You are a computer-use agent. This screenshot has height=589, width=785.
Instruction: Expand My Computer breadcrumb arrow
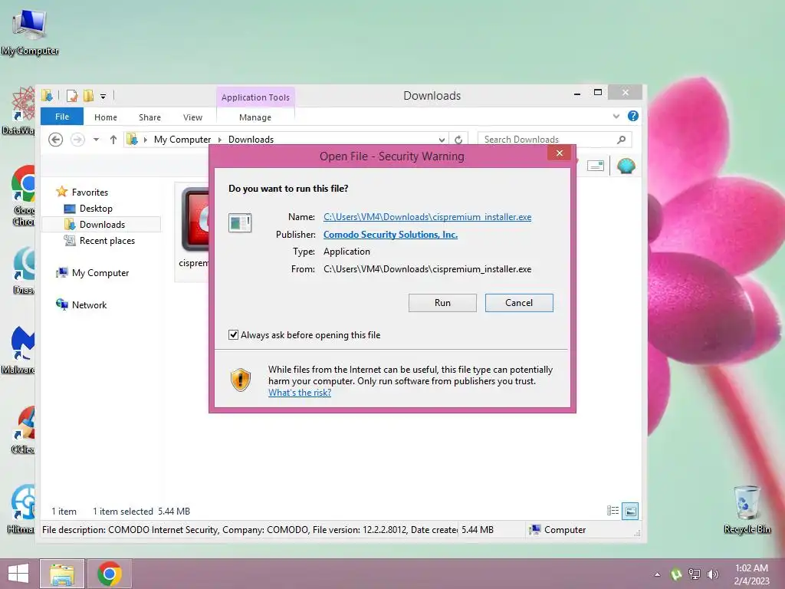(219, 140)
